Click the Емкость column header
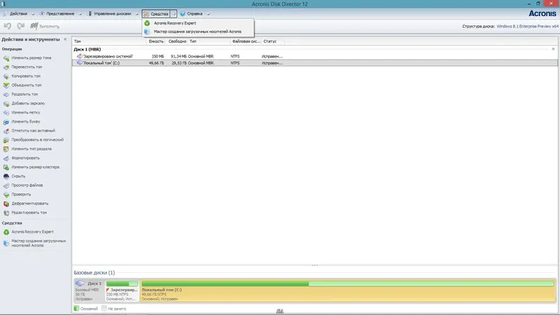Image resolution: width=560 pixels, height=315 pixels. (x=156, y=41)
